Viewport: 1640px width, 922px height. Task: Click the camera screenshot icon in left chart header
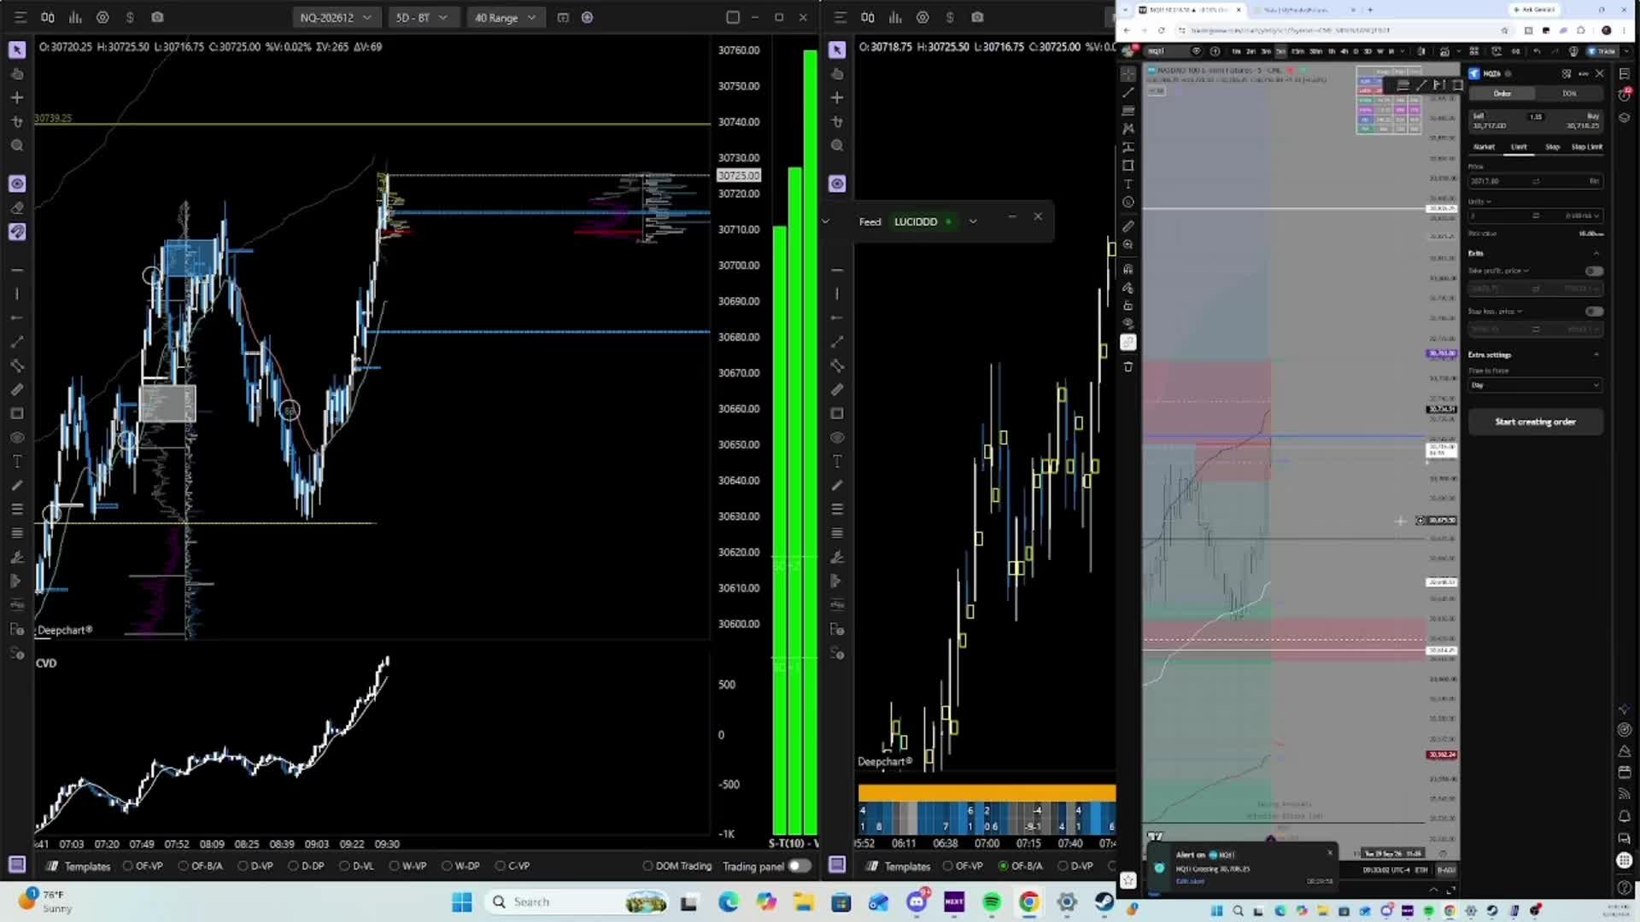[157, 17]
